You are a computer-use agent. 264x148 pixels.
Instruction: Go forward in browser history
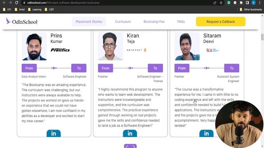(10, 3)
